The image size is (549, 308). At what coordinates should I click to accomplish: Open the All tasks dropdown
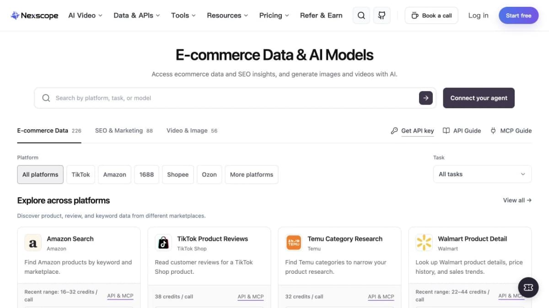pos(482,174)
